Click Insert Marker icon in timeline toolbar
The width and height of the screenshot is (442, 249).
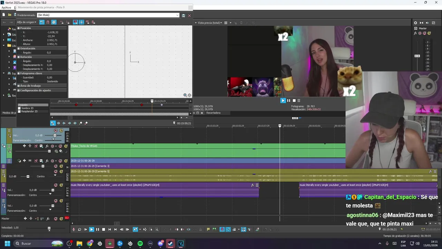pos(208,229)
